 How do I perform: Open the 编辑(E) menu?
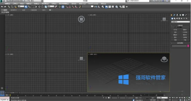8,4
